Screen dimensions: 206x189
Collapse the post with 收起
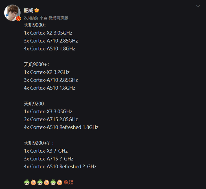point(69,182)
